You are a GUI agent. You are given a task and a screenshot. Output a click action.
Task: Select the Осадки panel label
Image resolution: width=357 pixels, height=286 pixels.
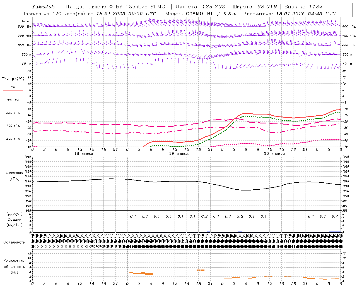pos(14,220)
